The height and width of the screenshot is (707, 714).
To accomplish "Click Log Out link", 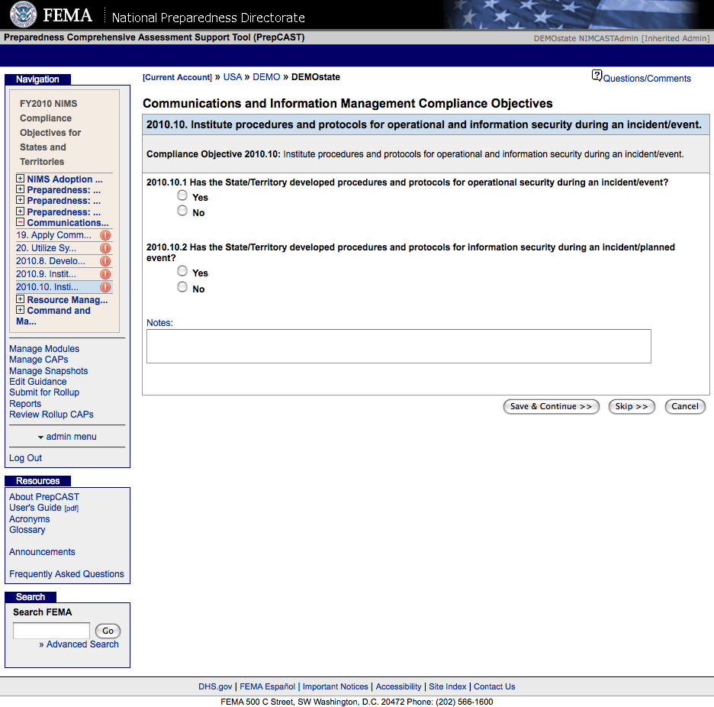I will coord(25,457).
